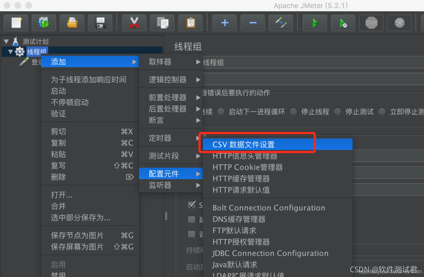Select HTTP Cookie管理器 config element
Image resolution: width=424 pixels, height=277 pixels.
(278, 167)
